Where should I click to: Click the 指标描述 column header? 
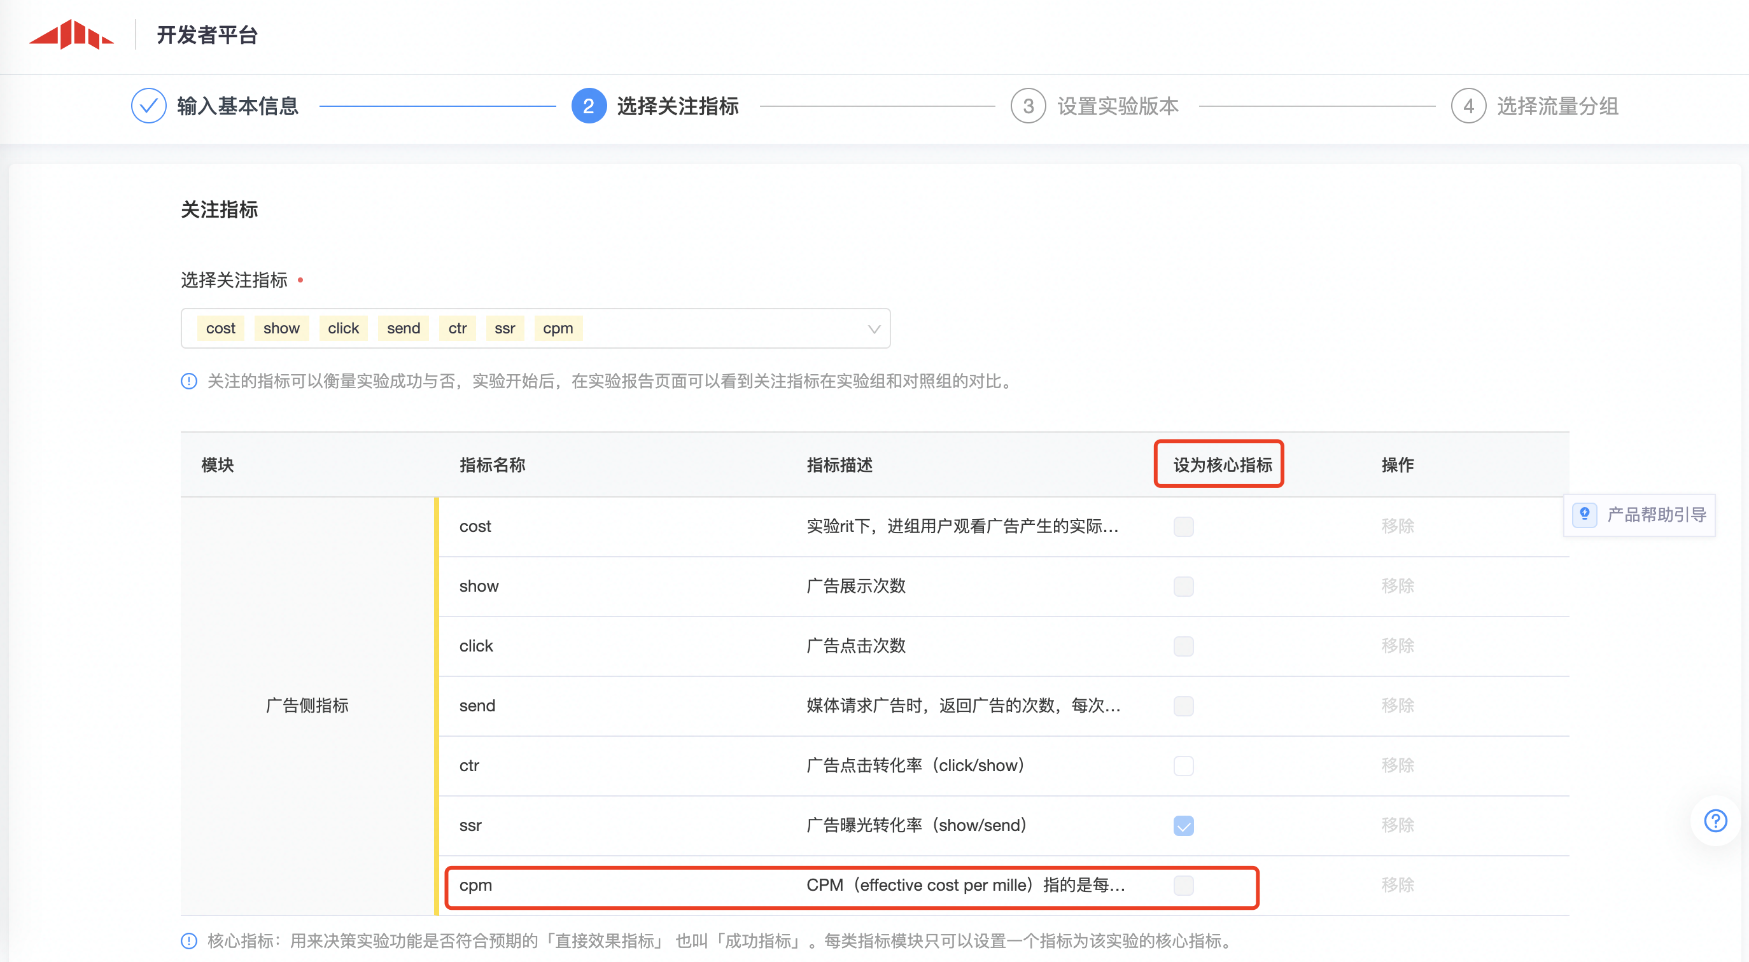[839, 465]
